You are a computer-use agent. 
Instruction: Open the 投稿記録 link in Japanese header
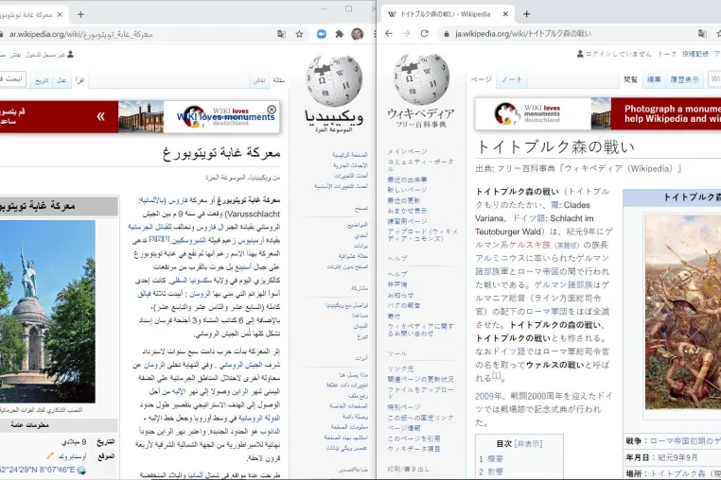pos(695,54)
